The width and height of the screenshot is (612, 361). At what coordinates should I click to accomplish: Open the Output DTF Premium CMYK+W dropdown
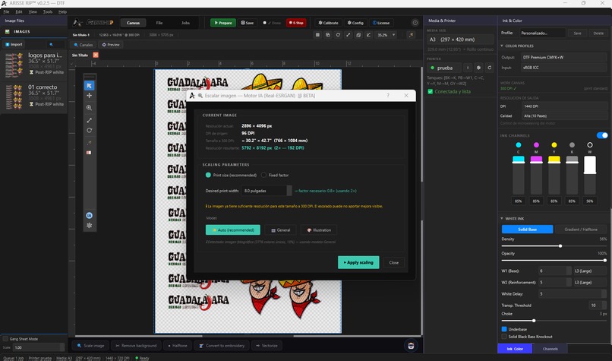coord(564,57)
